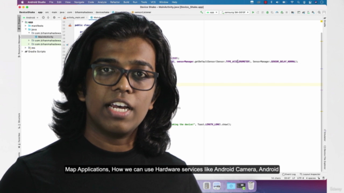Select MainActivity in project tree
Viewport: 344px width, 193px height.
[45, 37]
